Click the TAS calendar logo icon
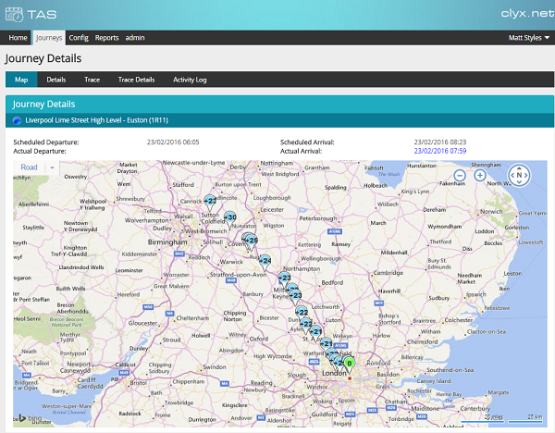The image size is (555, 433). tap(14, 14)
